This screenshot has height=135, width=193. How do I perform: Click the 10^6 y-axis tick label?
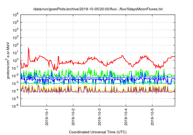pyautogui.click(x=15, y=15)
